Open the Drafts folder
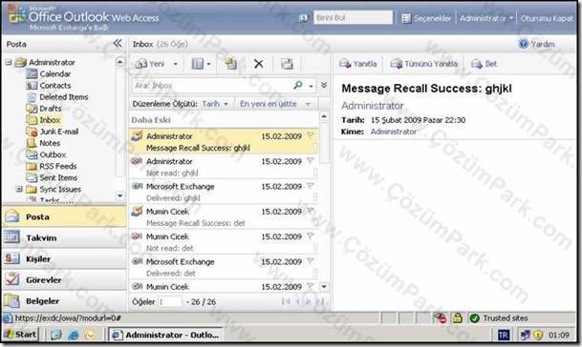 point(50,109)
